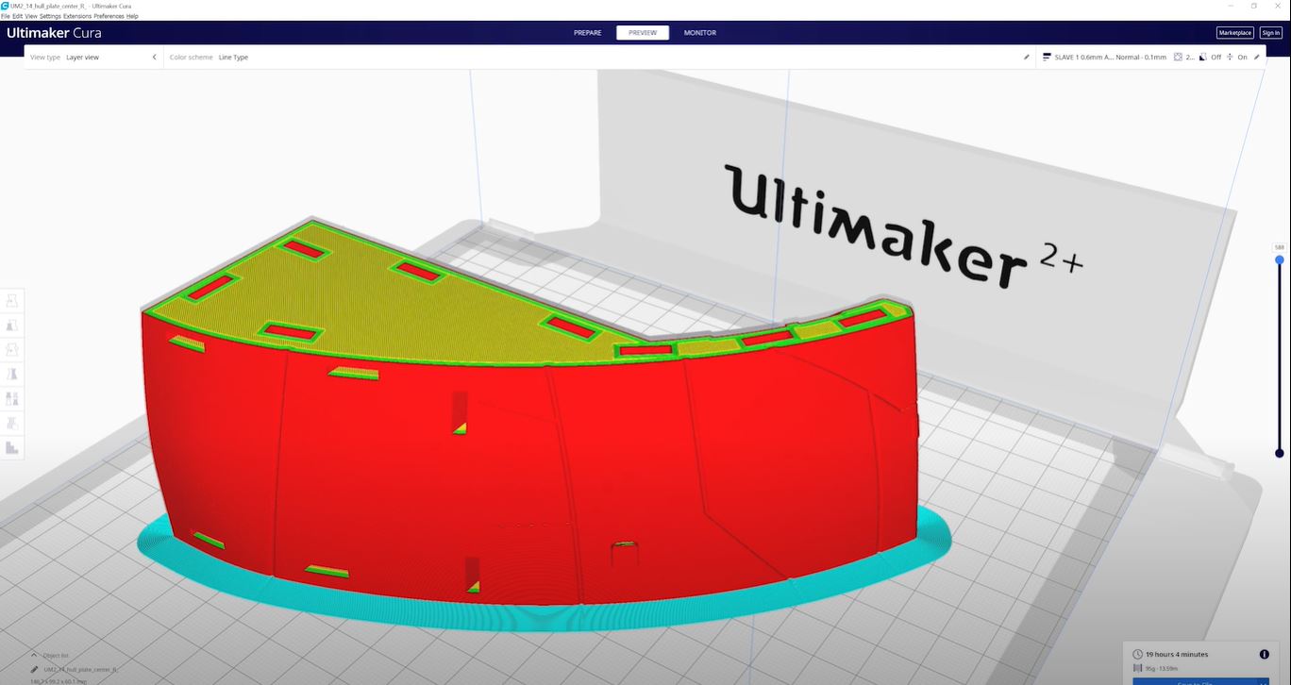Open the Extensions menu
1291x685 pixels.
tap(77, 16)
